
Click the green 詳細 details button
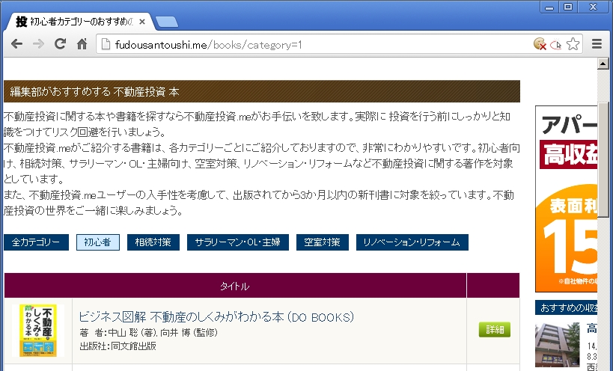pyautogui.click(x=494, y=330)
